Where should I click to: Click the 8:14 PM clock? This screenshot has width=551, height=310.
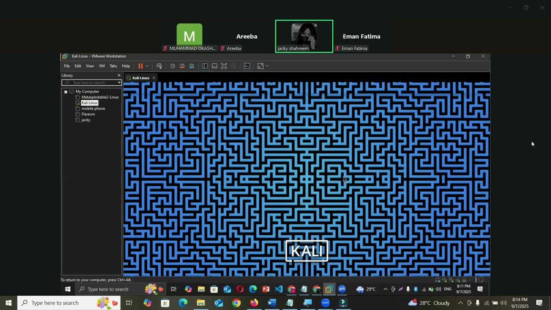[520, 303]
